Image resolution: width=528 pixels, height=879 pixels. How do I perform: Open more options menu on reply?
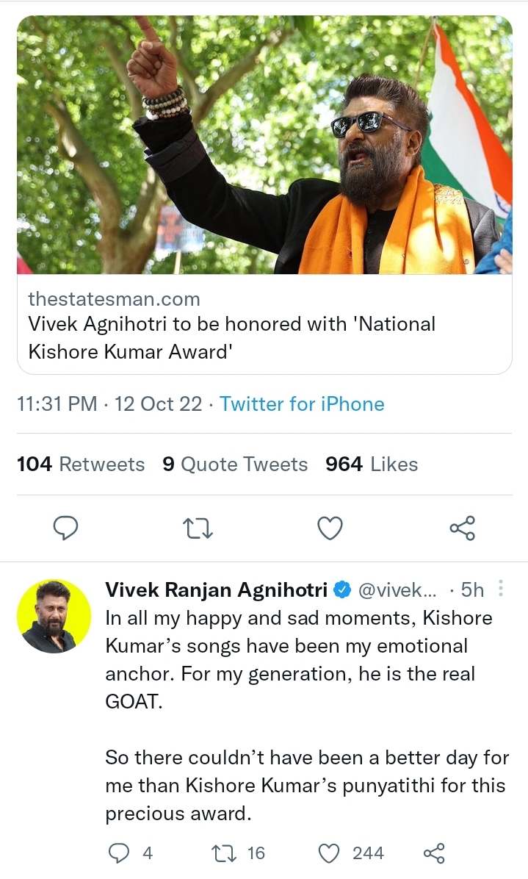click(501, 589)
